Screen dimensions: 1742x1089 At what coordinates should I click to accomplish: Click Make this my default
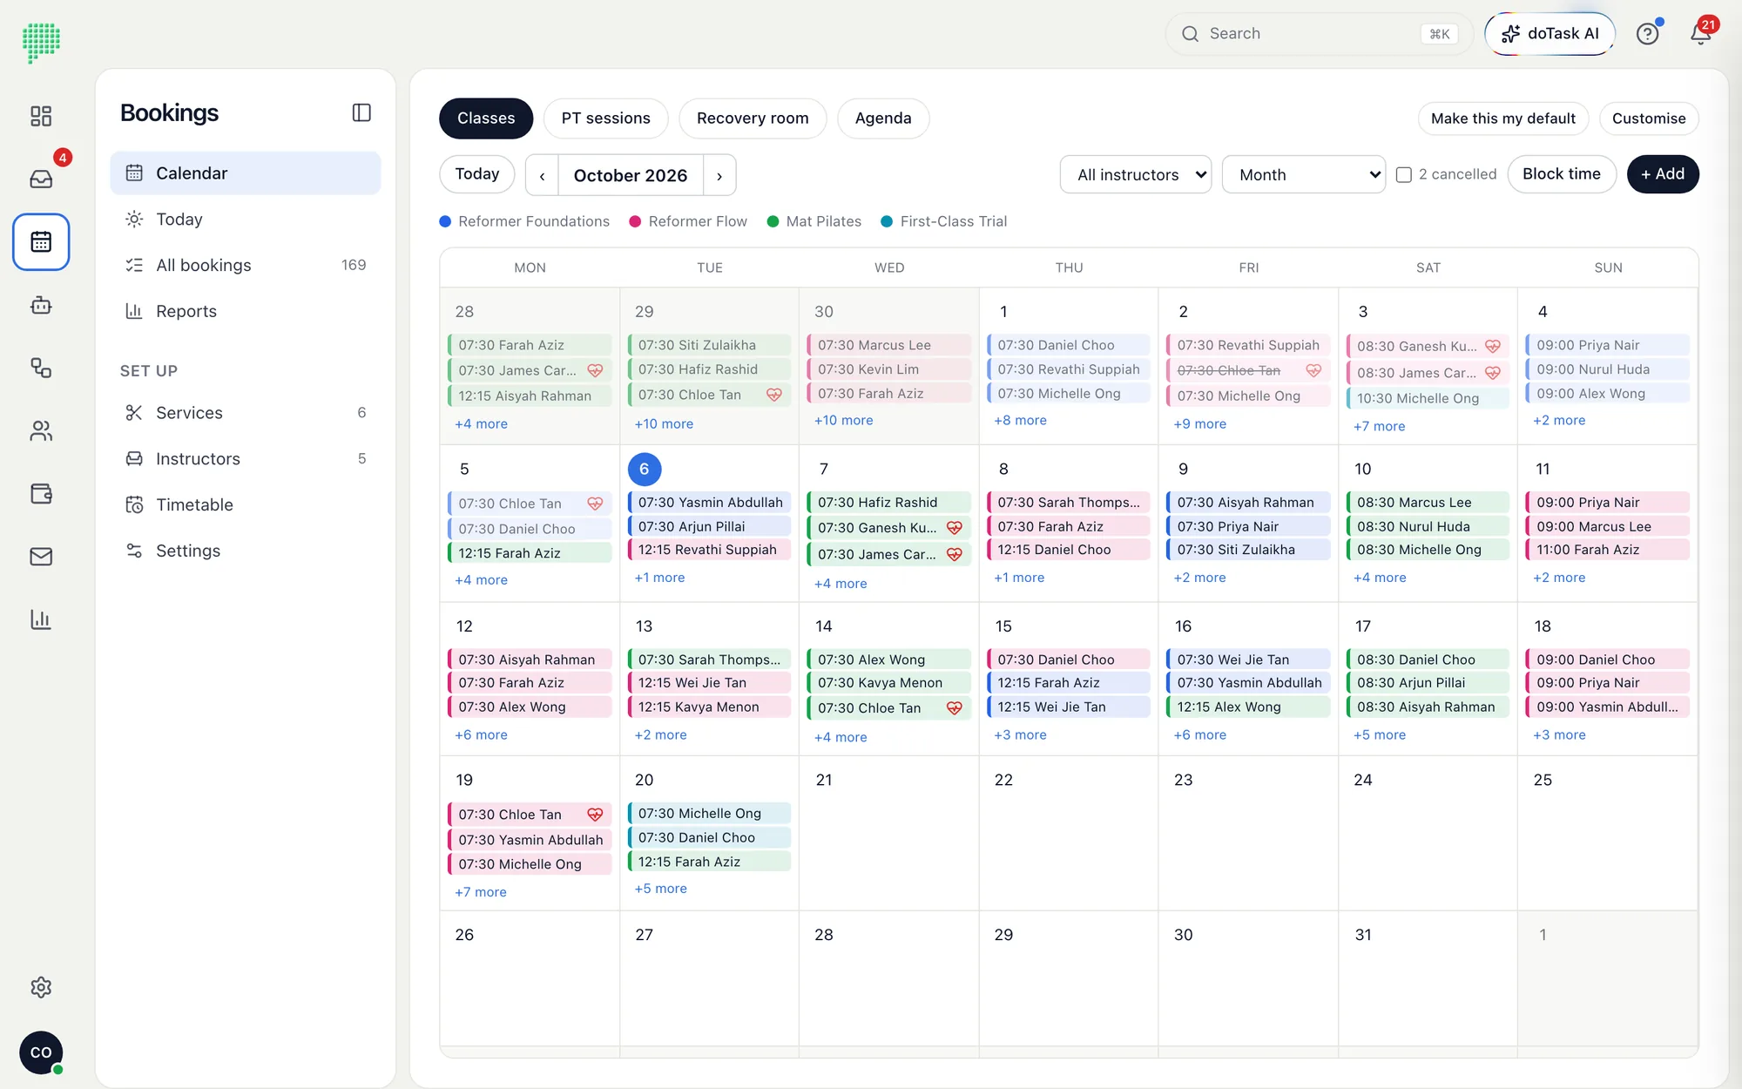click(x=1503, y=118)
